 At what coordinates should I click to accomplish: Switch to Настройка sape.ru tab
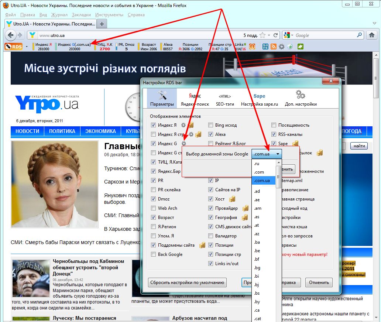[260, 98]
